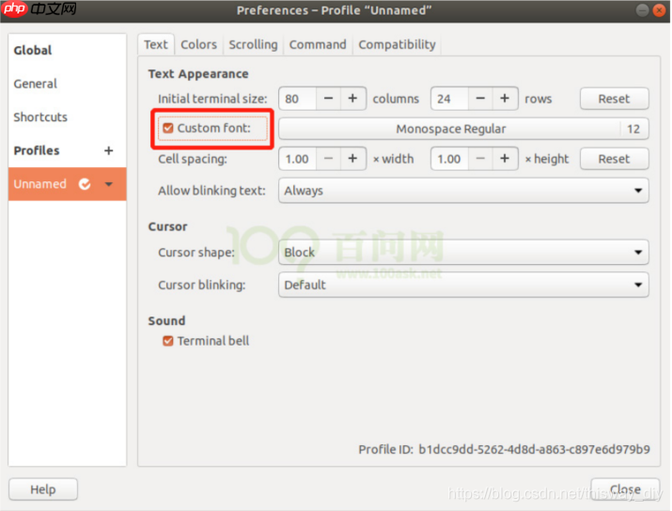Click the Help button
This screenshot has height=511, width=672.
43,489
